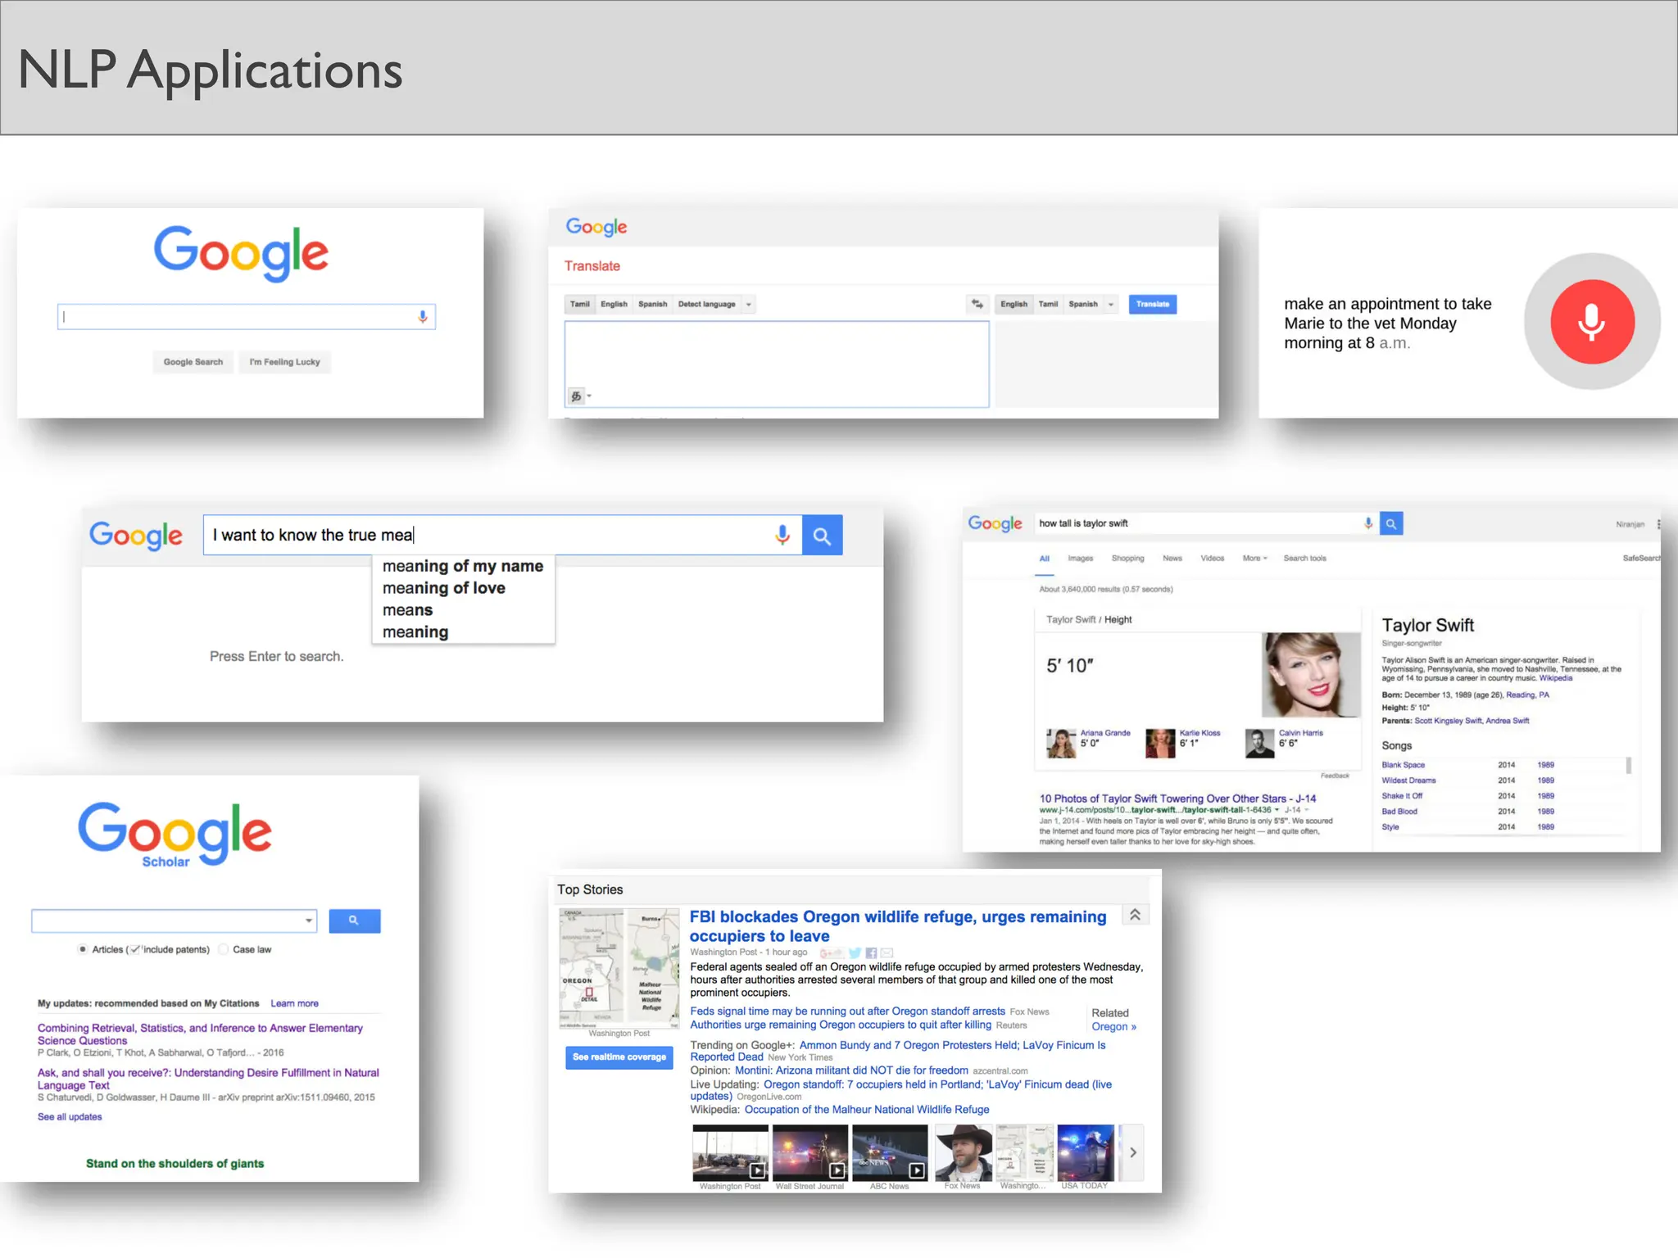Play the ABC News video thumbnail
The height and width of the screenshot is (1258, 1678).
coord(890,1153)
